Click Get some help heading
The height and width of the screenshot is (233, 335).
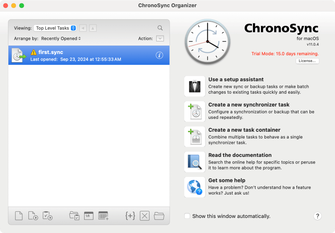click(227, 180)
